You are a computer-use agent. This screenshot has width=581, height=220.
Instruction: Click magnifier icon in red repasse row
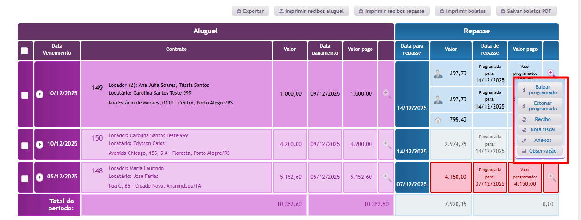(x=551, y=177)
